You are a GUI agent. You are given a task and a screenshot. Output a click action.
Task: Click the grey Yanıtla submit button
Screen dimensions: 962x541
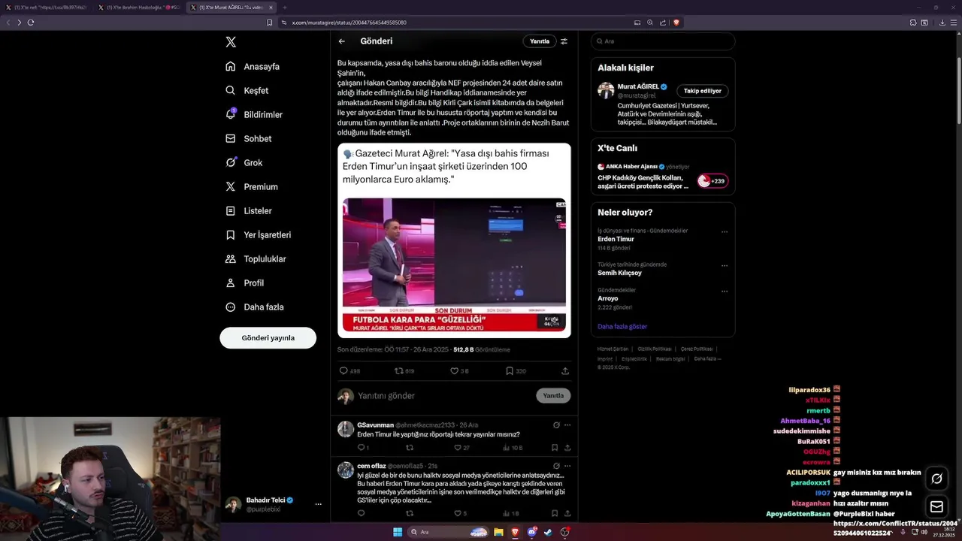553,395
